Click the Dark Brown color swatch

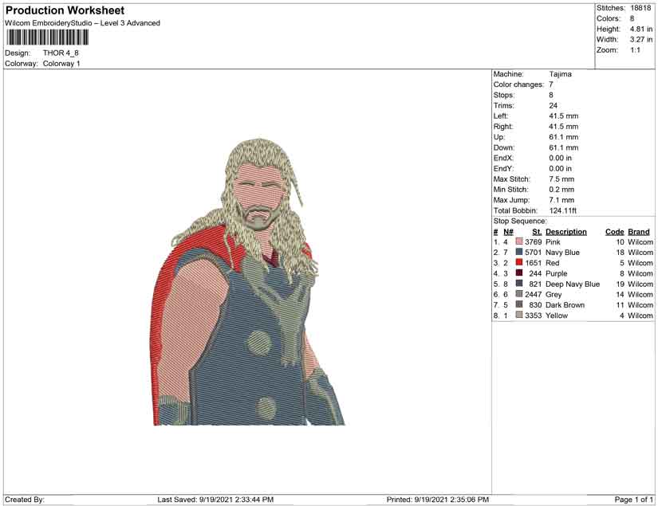(519, 304)
